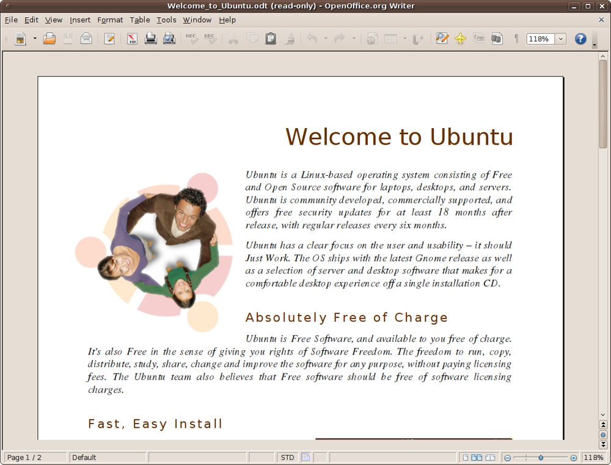Start the Print Preview
The width and height of the screenshot is (611, 465).
(169, 38)
